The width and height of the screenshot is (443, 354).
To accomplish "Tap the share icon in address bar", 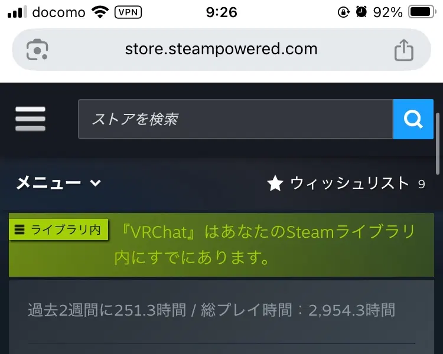I will click(x=404, y=50).
